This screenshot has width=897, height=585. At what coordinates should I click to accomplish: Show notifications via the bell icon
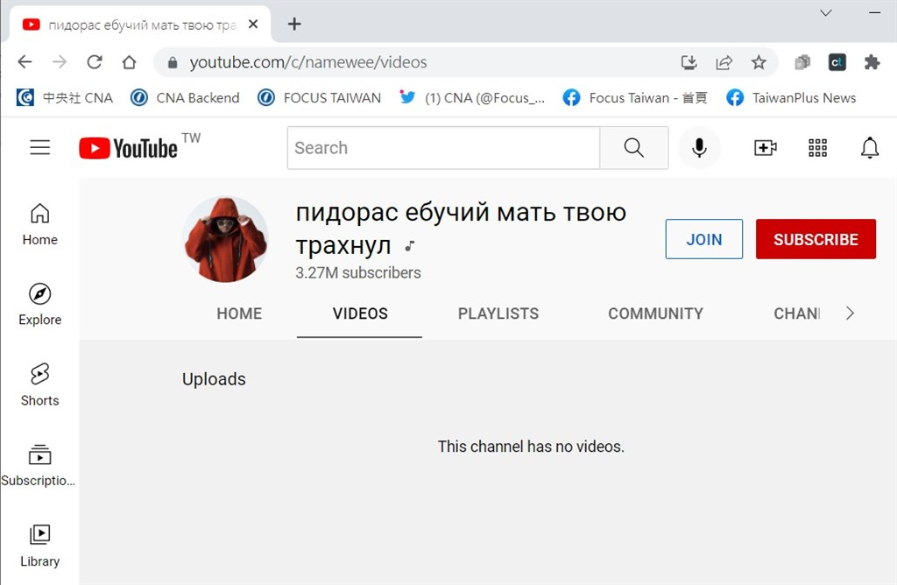tap(870, 147)
